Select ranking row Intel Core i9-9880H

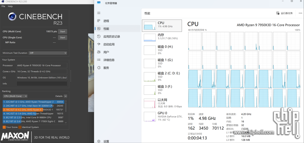pyautogui.click(x=33, y=117)
